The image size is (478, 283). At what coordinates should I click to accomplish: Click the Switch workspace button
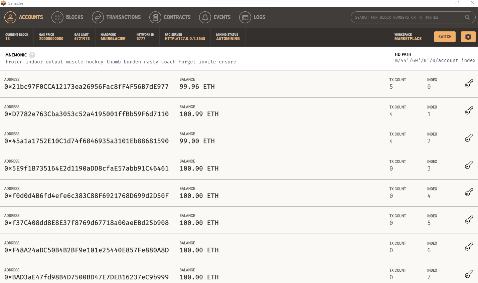click(x=445, y=37)
